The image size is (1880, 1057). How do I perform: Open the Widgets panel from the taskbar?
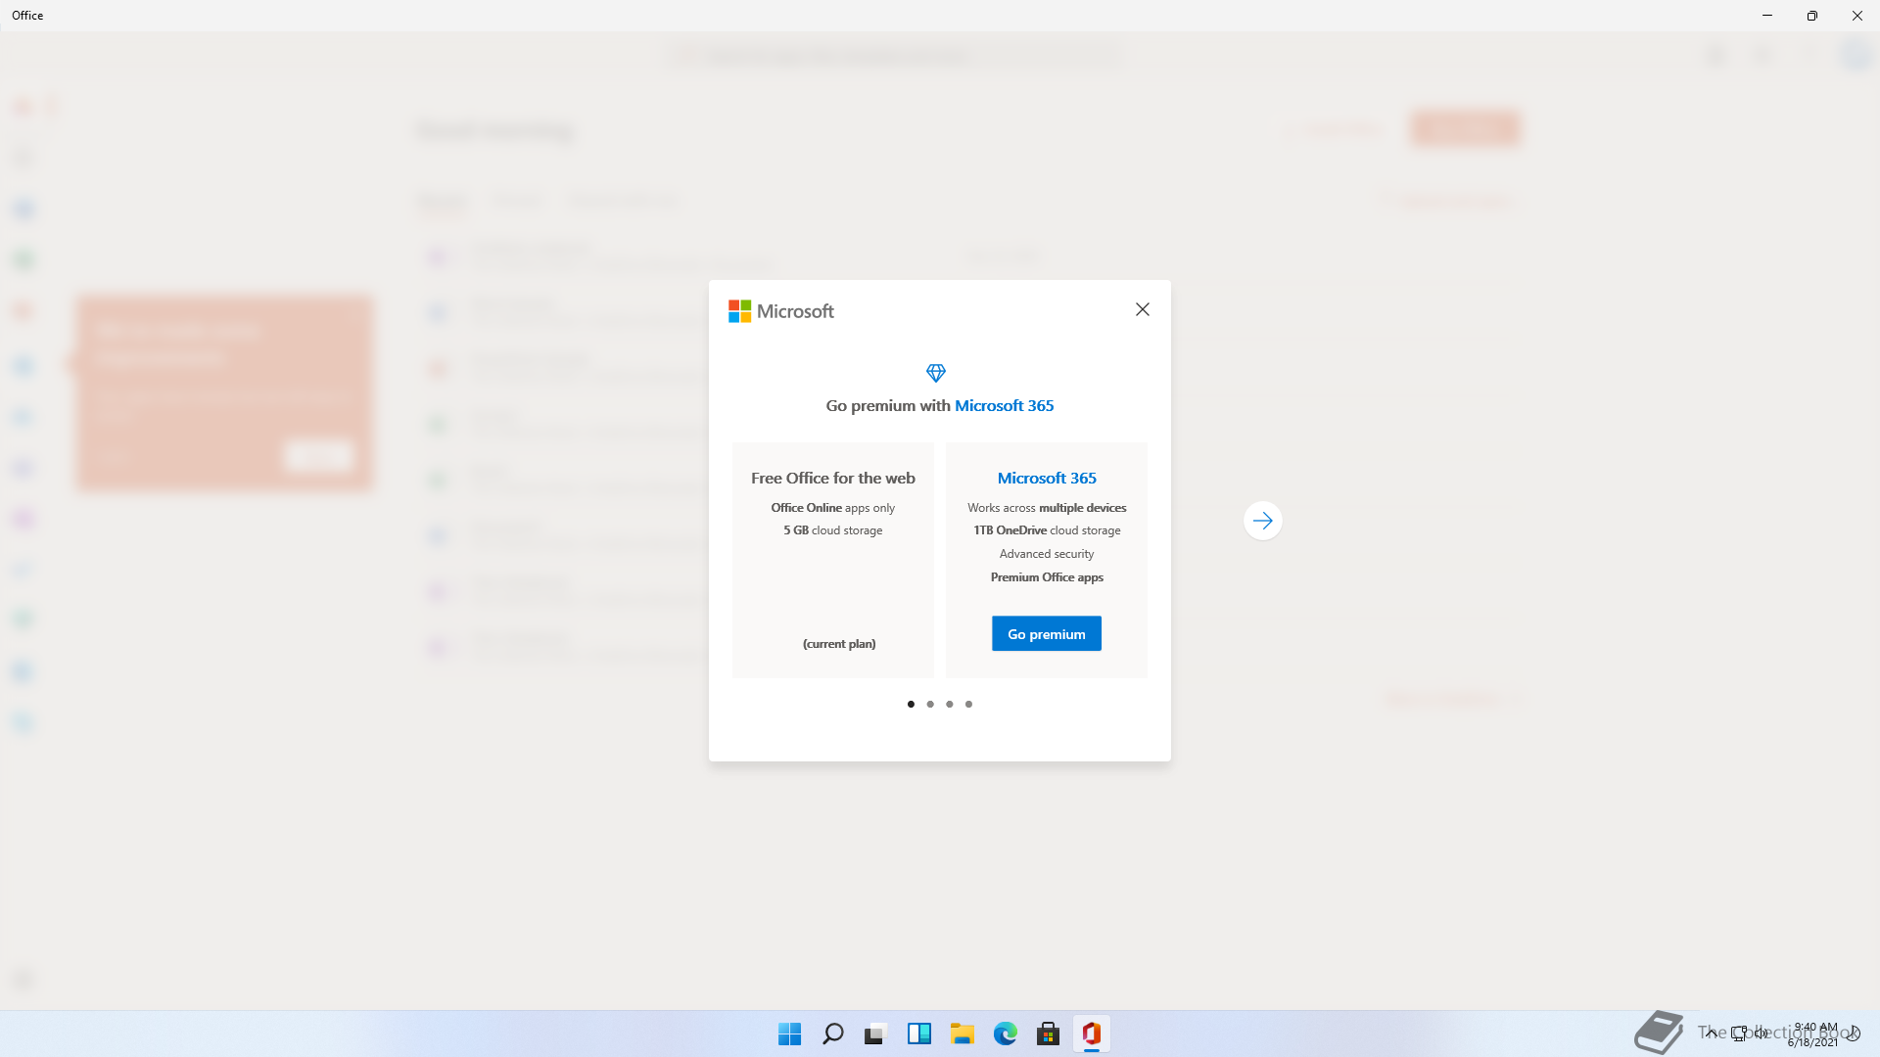pos(918,1034)
